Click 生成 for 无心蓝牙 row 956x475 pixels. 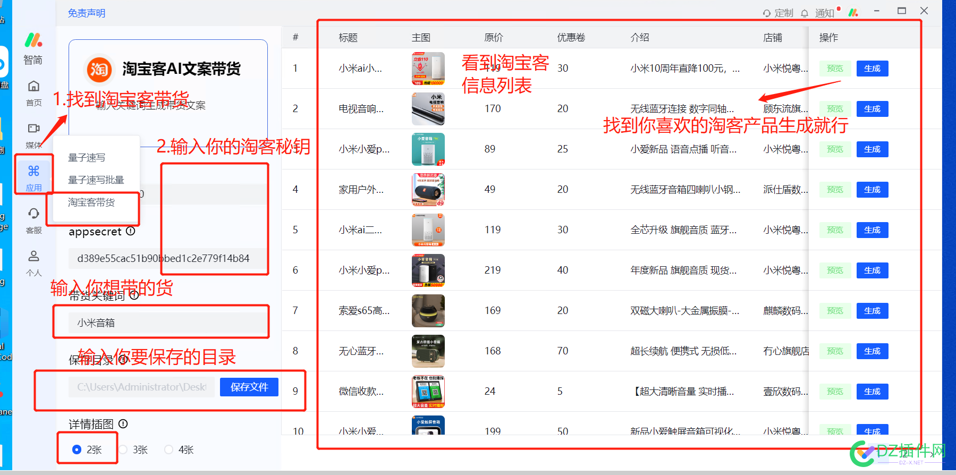click(x=872, y=351)
